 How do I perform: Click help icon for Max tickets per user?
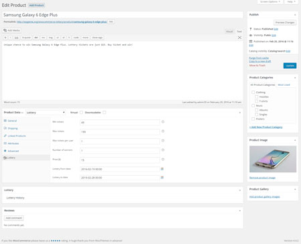(x=163, y=141)
